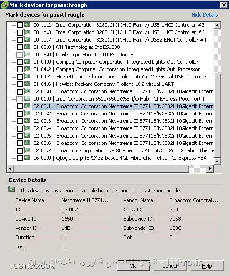Viewport: 230px width, 276px height.
Task: Click the Device Name value NetXtreme II 5771...
Action: coord(85,200)
